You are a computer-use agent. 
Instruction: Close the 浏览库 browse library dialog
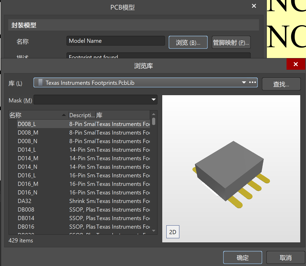coord(296,64)
